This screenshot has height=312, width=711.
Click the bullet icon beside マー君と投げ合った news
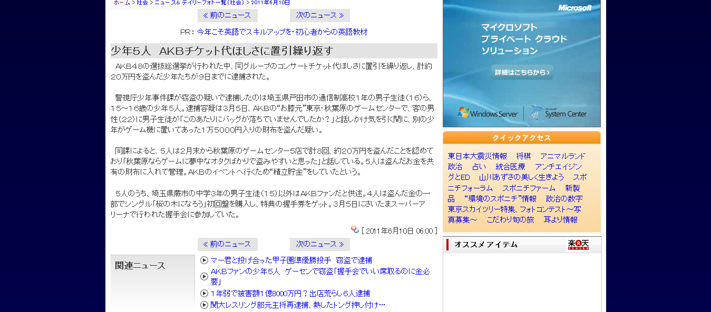204,260
